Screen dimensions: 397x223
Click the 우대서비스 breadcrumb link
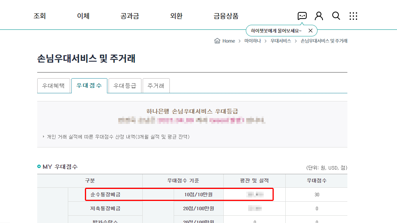280,41
